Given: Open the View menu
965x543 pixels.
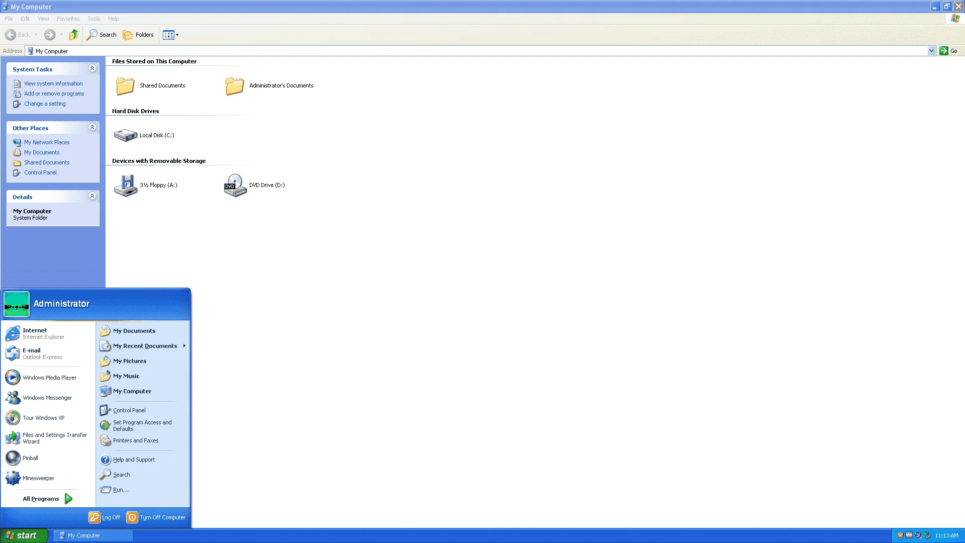Looking at the screenshot, I should point(43,19).
